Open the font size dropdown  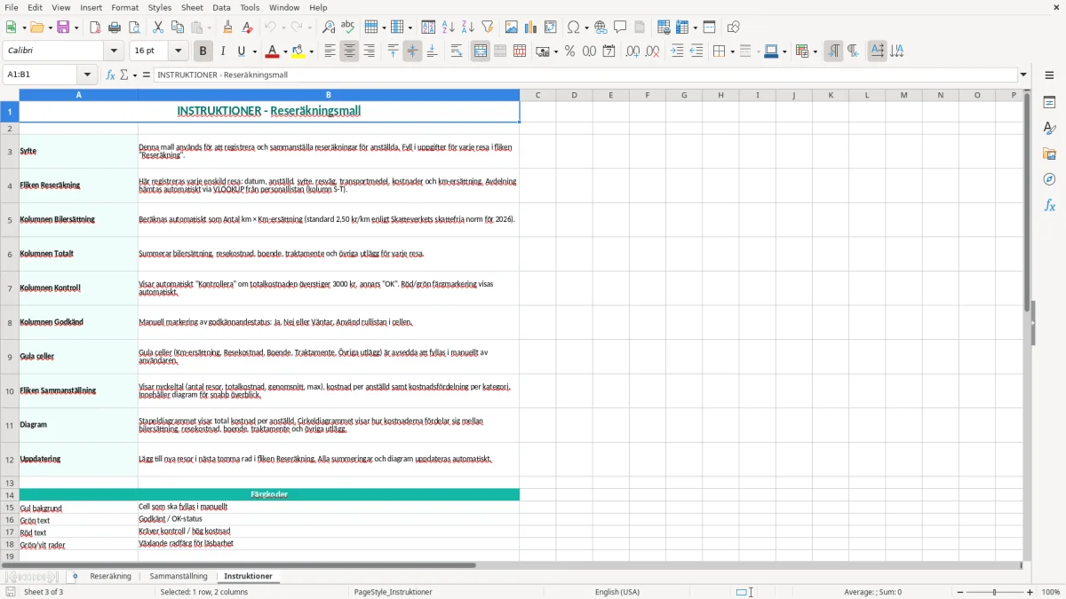(x=178, y=51)
